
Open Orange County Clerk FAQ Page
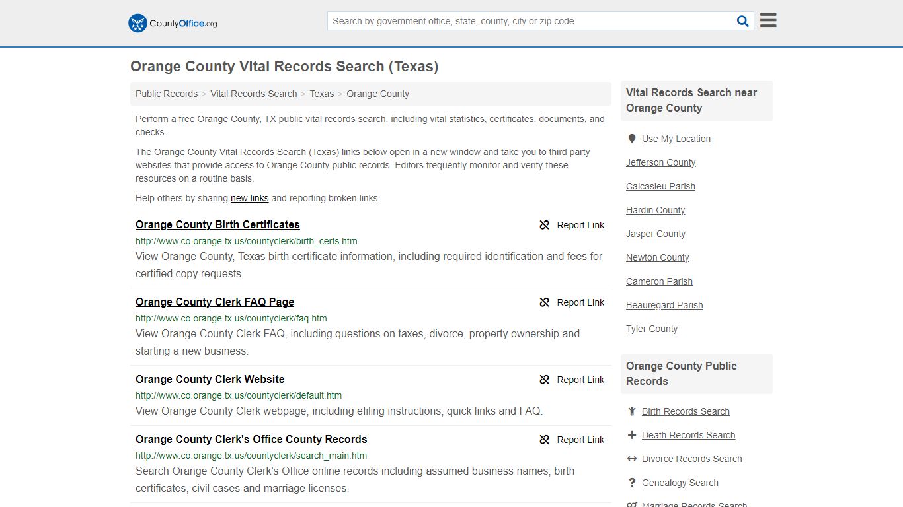(215, 302)
